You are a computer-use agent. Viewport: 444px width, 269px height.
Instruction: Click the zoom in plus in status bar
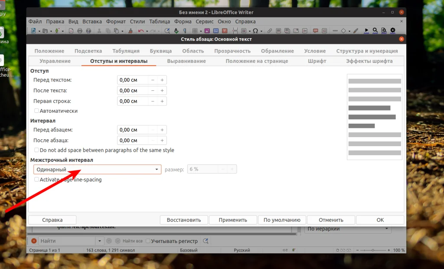pyautogui.click(x=389, y=250)
